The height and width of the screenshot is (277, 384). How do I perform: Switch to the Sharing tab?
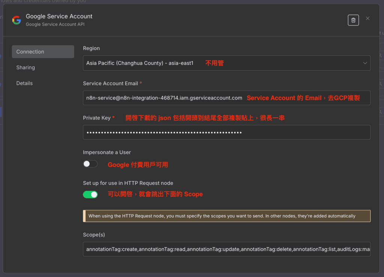pos(25,67)
